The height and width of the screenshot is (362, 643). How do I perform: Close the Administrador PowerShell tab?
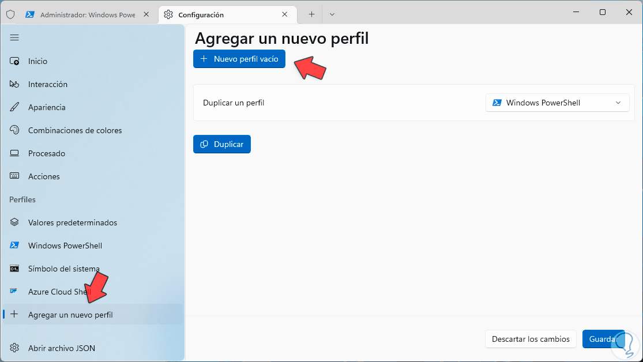(x=146, y=14)
